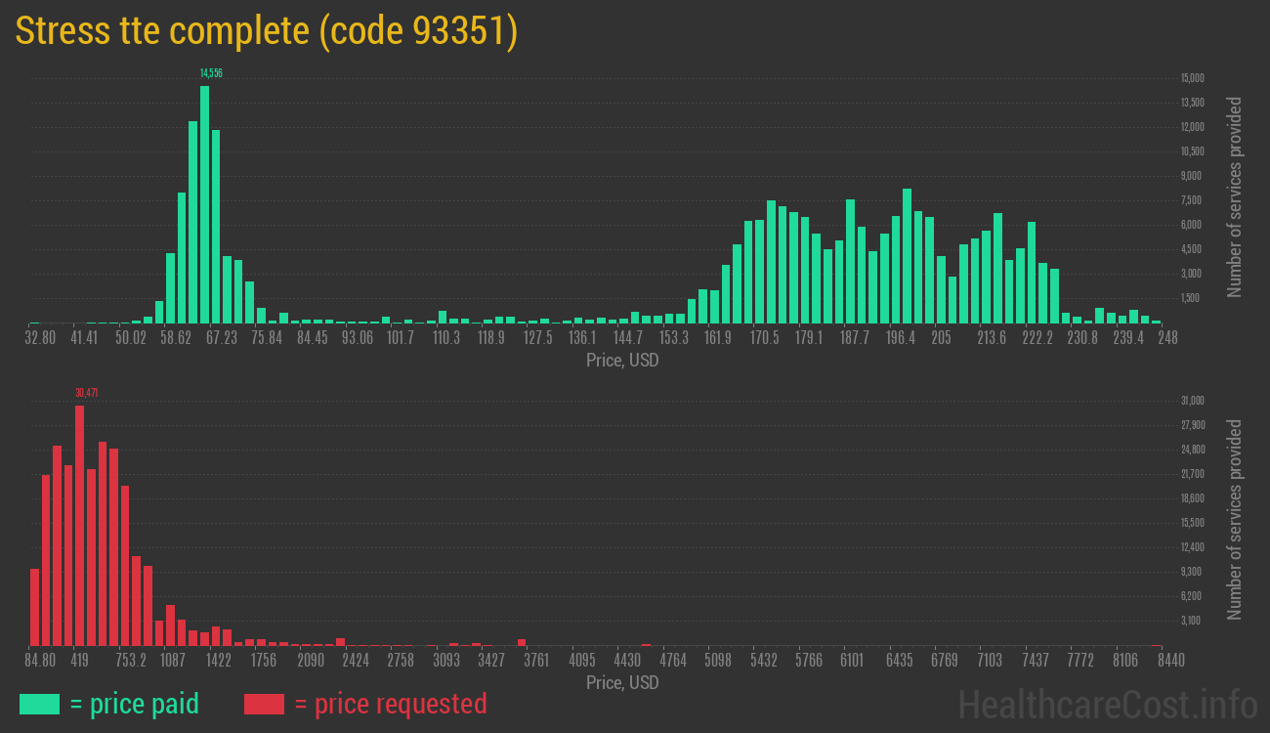Select the '= price requested' legend text
1270x733 pixels.
(390, 704)
